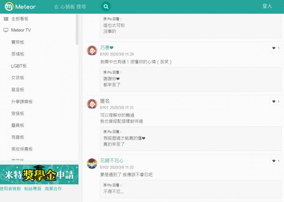
Task: Open Meteor TV from the sidebar
Action: point(21,30)
